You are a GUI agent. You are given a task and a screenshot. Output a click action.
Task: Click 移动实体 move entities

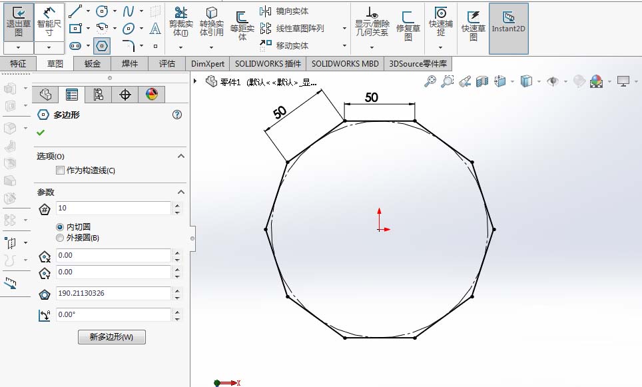(284, 45)
